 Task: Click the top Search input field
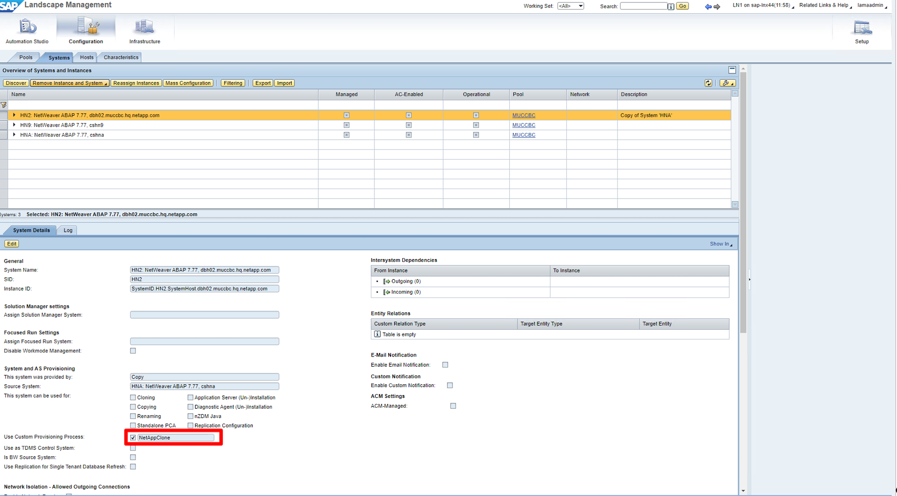pyautogui.click(x=643, y=6)
